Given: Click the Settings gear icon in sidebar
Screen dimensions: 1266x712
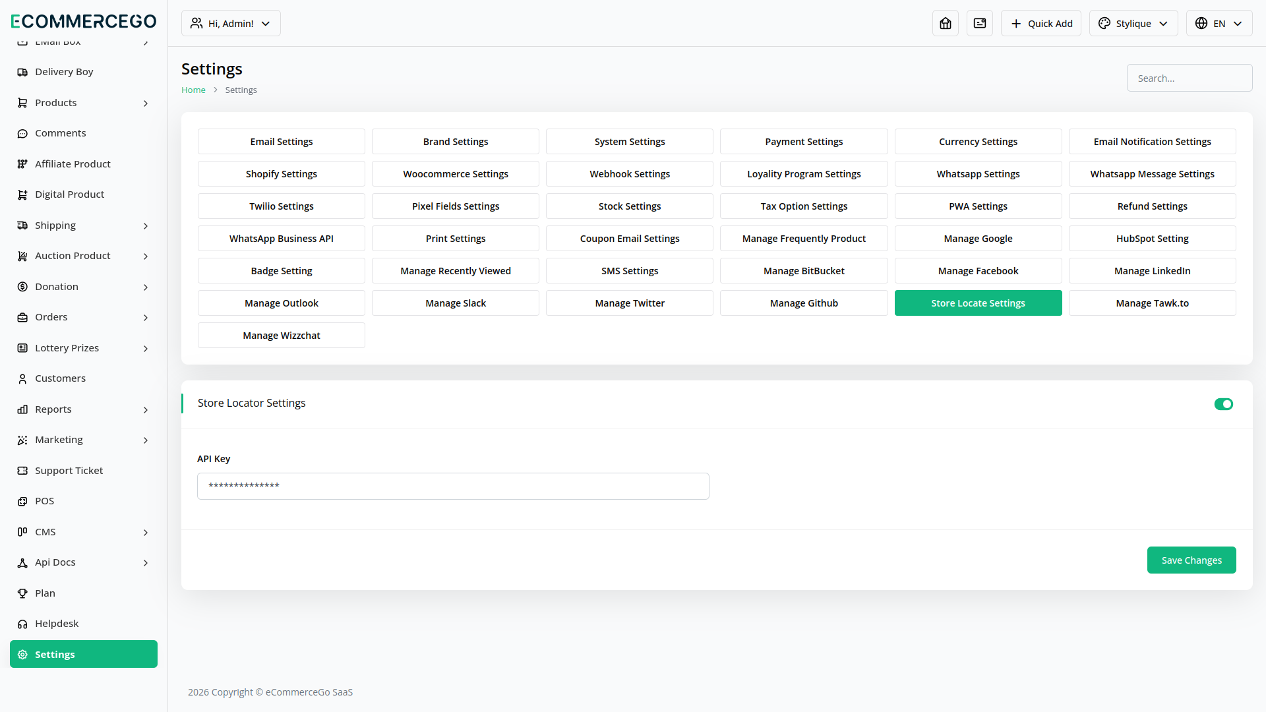Looking at the screenshot, I should click(x=22, y=655).
